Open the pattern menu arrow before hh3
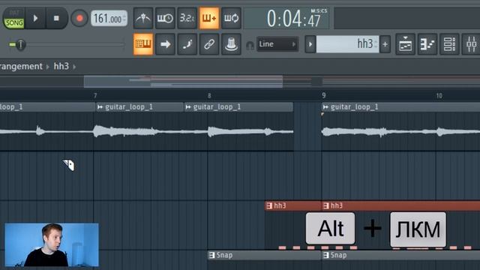Image resolution: width=480 pixels, height=270 pixels. (x=310, y=44)
